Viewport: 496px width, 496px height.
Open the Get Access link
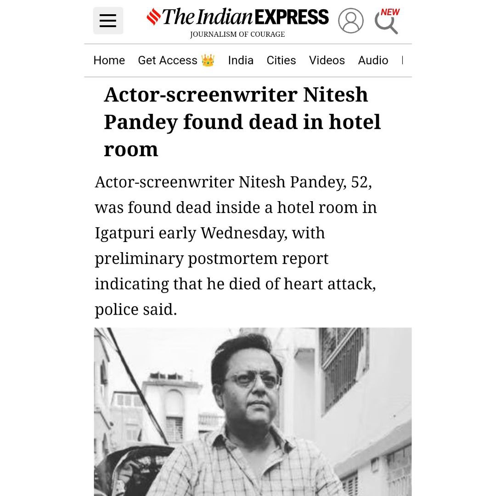[168, 61]
